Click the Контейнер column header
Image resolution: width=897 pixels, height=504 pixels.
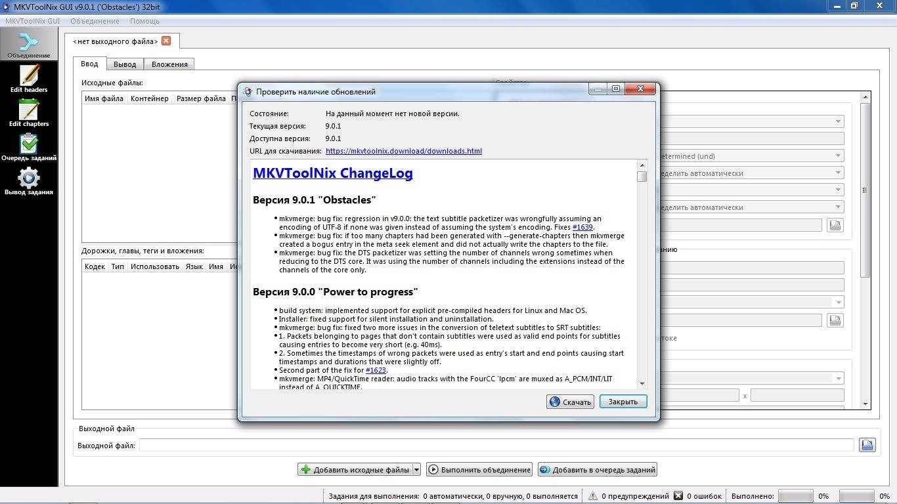150,98
